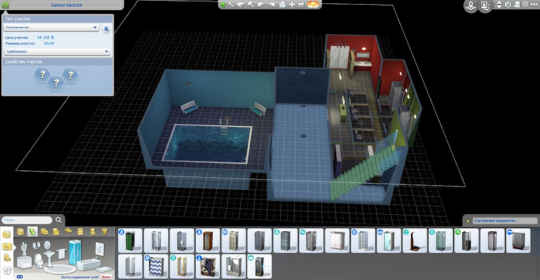Pick the gold frame shower thumbnail
Image resolution: width=540 pixels, height=280 pixels.
pyautogui.click(x=182, y=267)
